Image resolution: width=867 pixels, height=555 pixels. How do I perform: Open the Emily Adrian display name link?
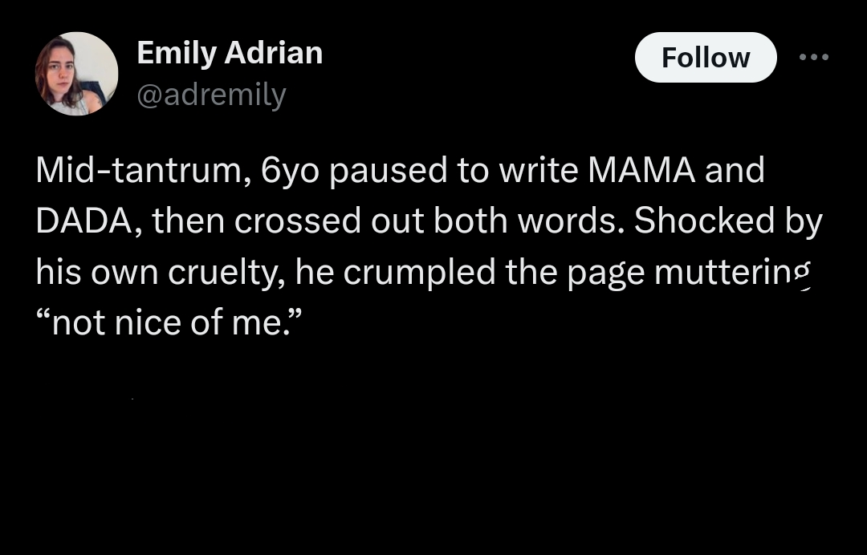(230, 53)
